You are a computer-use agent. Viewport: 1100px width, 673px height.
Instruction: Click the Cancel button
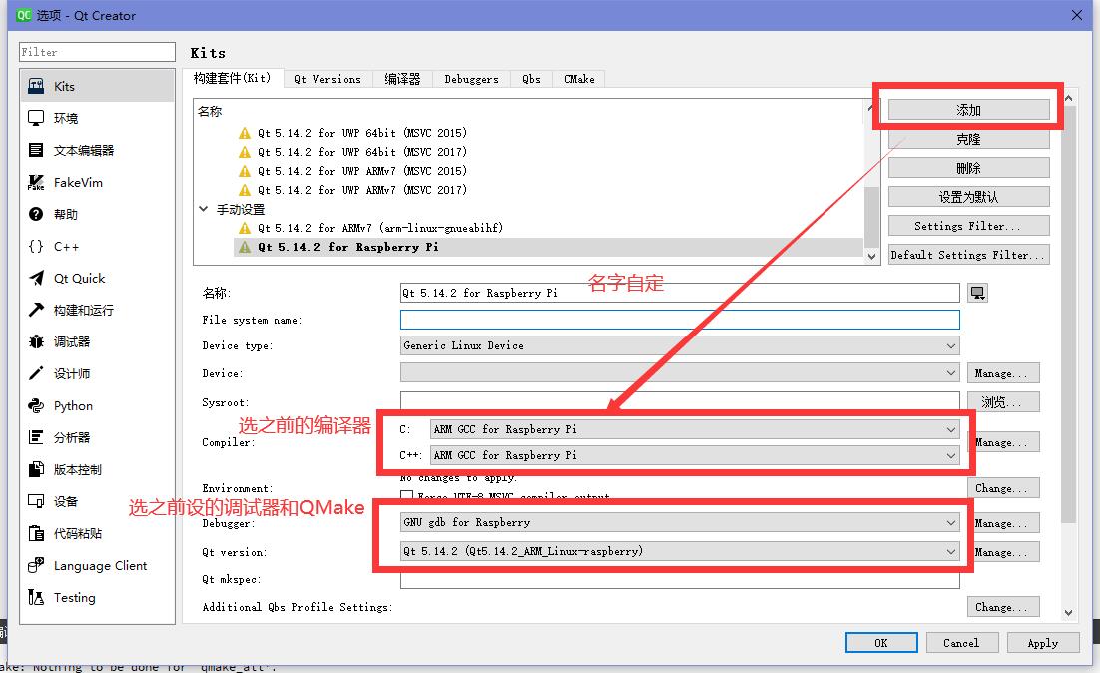[961, 643]
